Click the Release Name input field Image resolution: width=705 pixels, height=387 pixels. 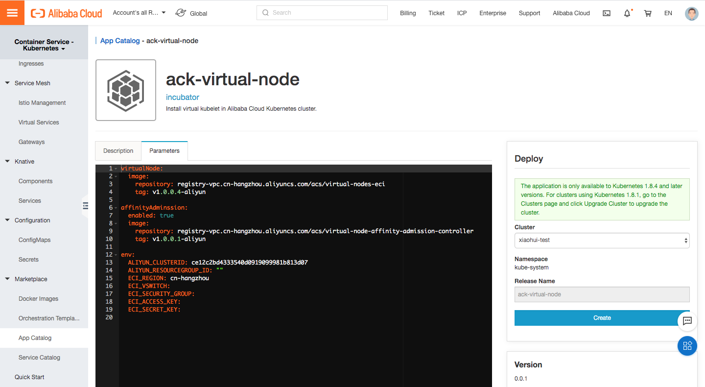(x=602, y=294)
